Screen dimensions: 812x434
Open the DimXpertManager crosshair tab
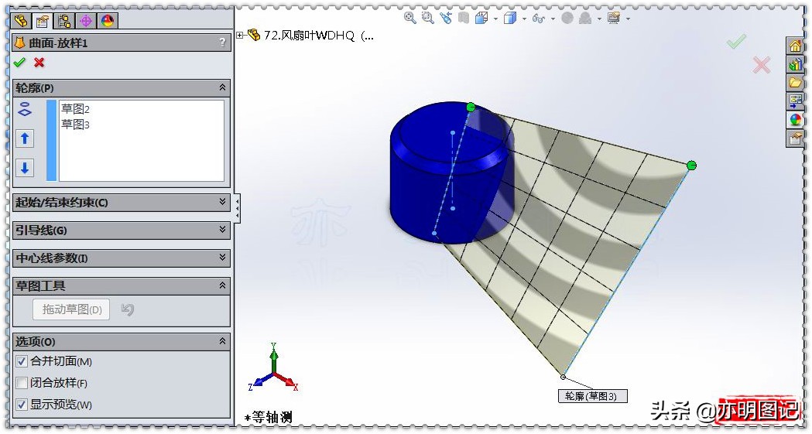86,21
